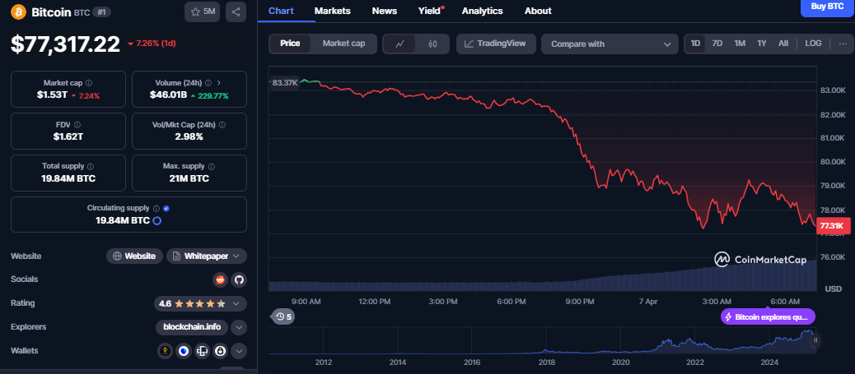Select the Ledger wallet icon
855x374 pixels.
click(x=203, y=351)
